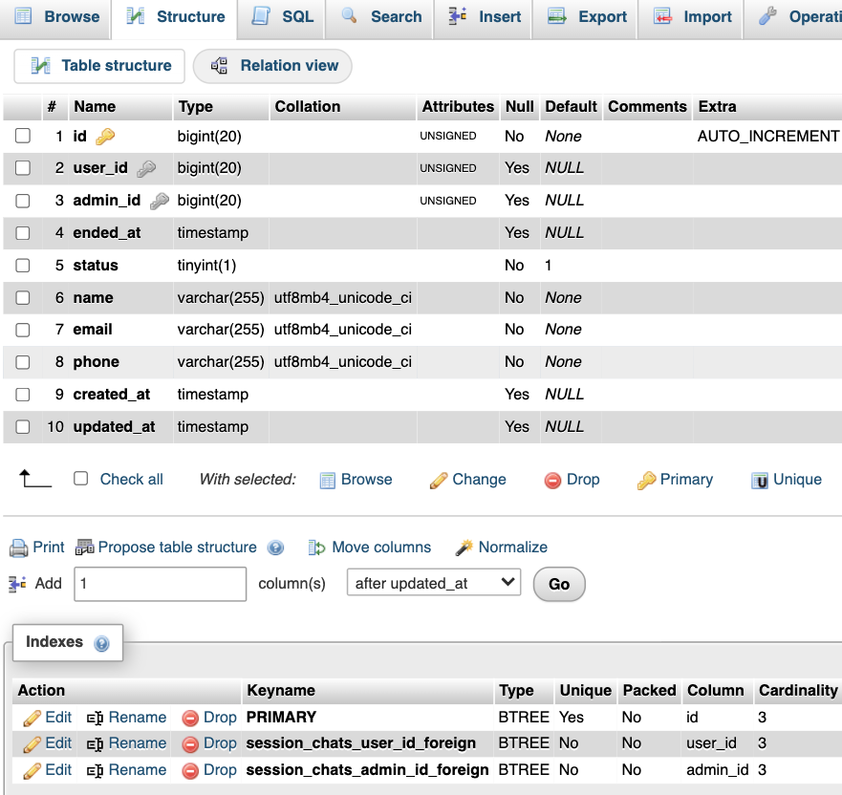The height and width of the screenshot is (795, 842).
Task: Click Edit link for PRIMARY index
Action: (58, 718)
